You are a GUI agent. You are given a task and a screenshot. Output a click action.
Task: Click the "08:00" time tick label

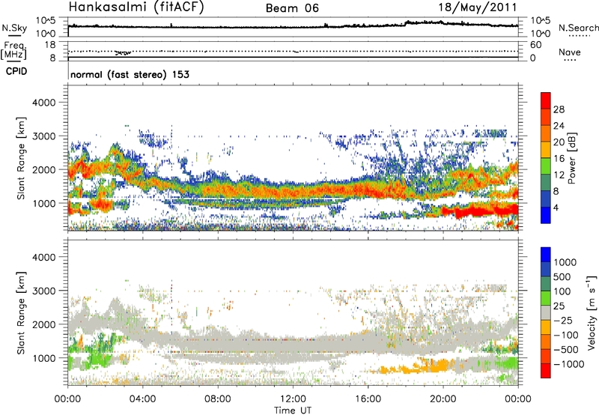[218, 399]
